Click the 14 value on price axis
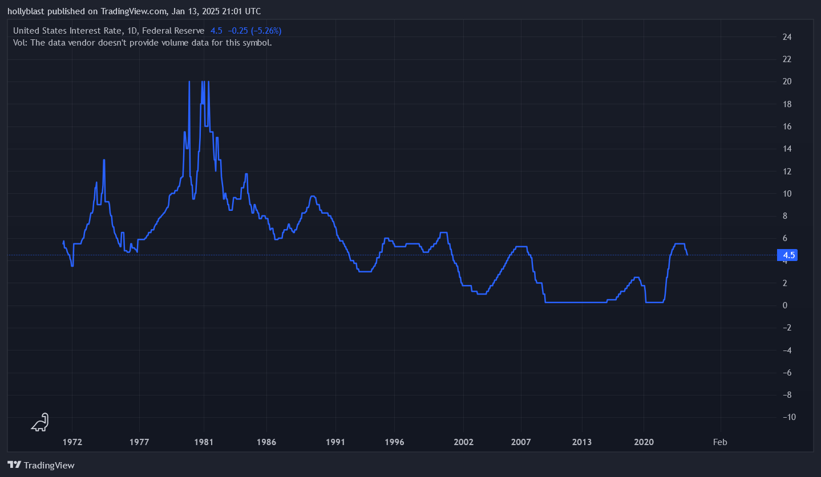 pyautogui.click(x=787, y=149)
